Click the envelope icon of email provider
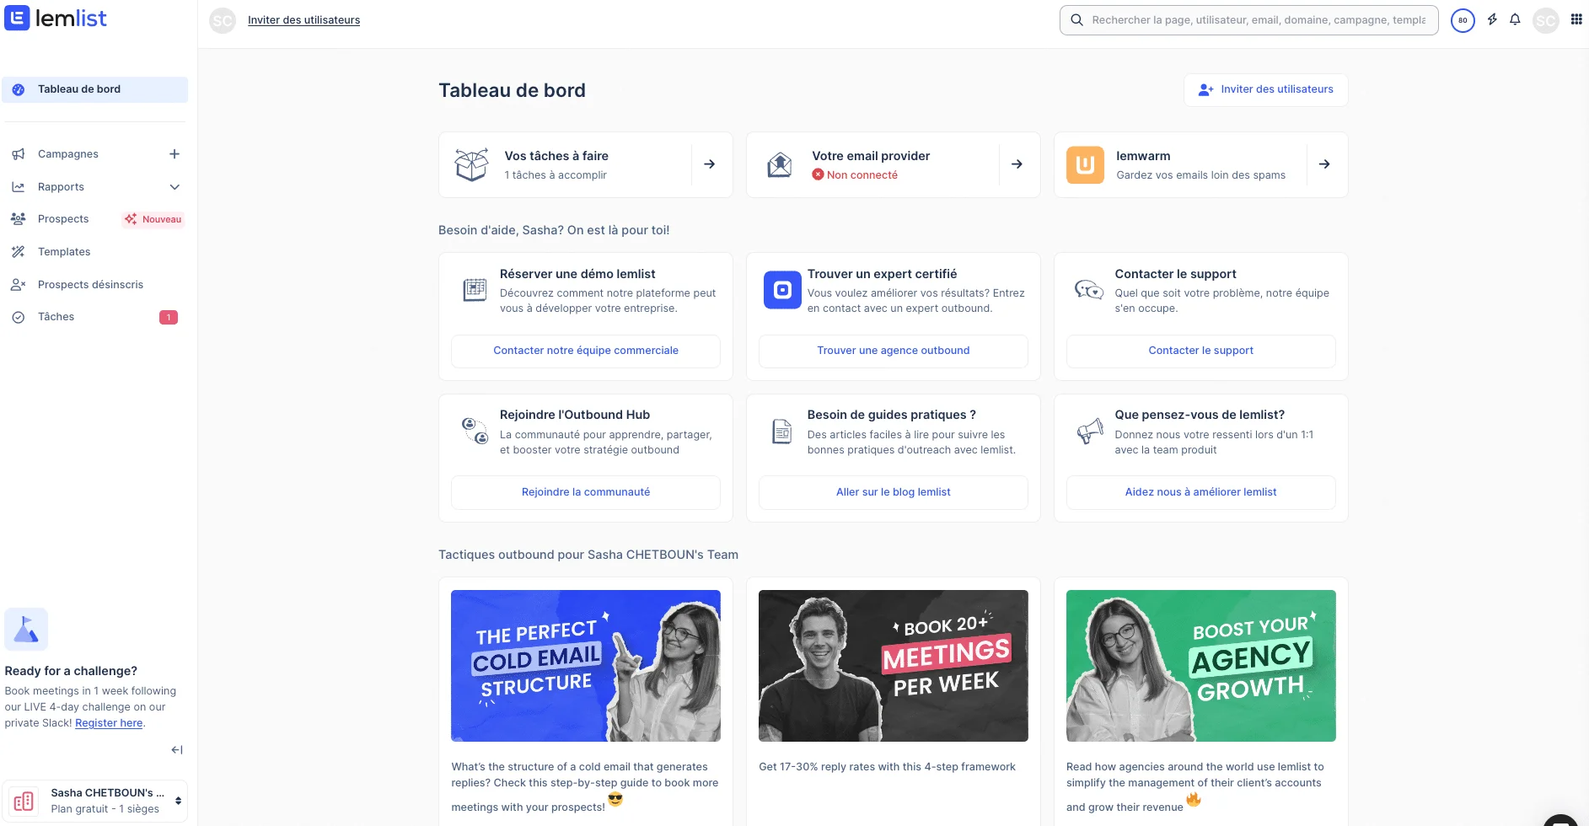1589x826 pixels. click(780, 164)
